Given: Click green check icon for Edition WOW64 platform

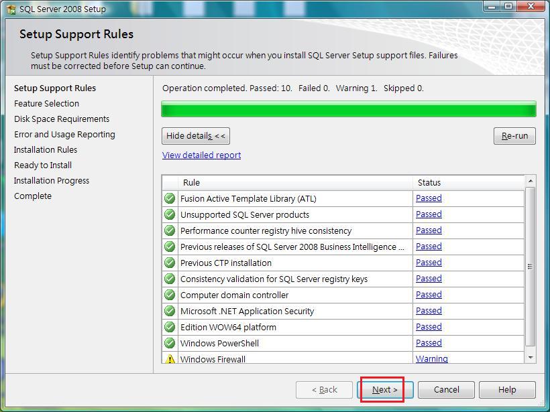Looking at the screenshot, I should [x=170, y=327].
